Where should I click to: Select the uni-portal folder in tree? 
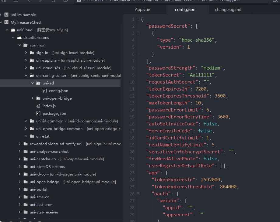point(38,190)
